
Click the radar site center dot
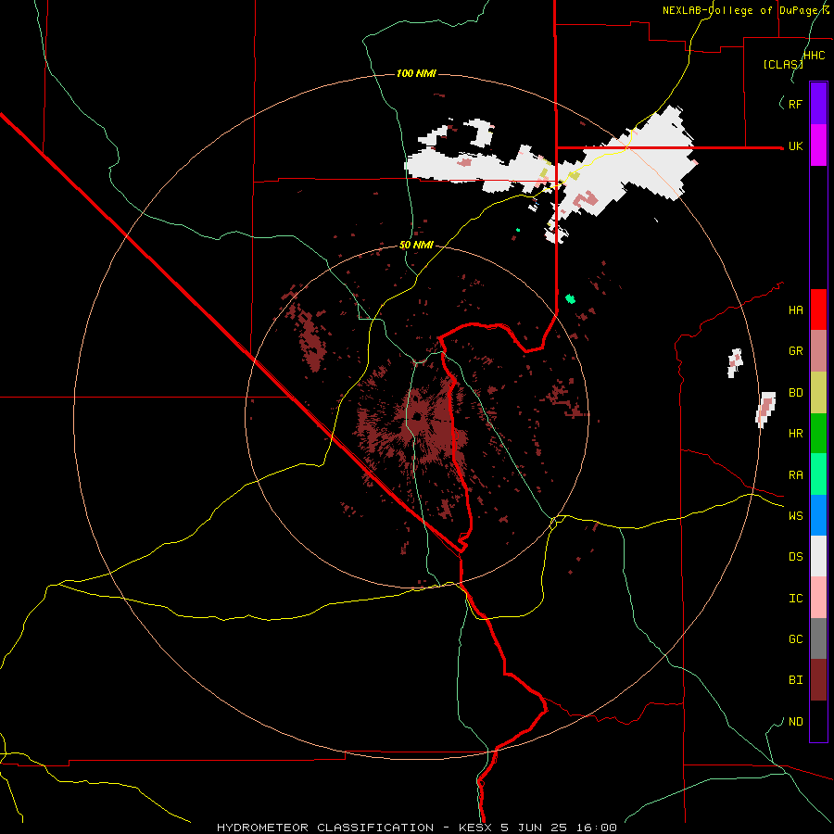pos(418,416)
